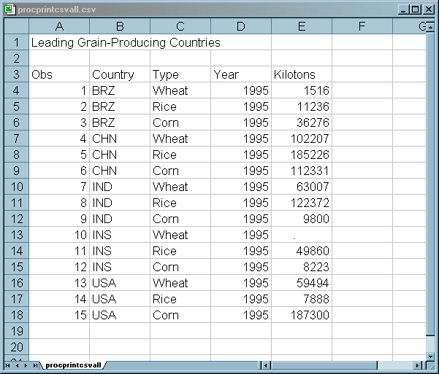Click the cell with value 1516

click(x=302, y=90)
